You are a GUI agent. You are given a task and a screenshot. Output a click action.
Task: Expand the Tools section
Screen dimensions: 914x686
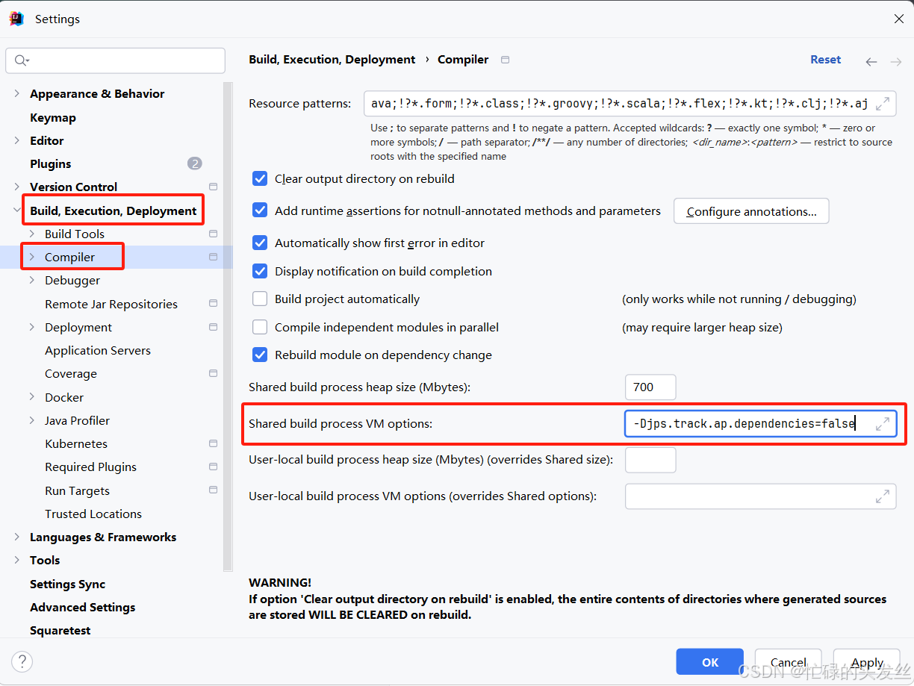[x=17, y=560]
